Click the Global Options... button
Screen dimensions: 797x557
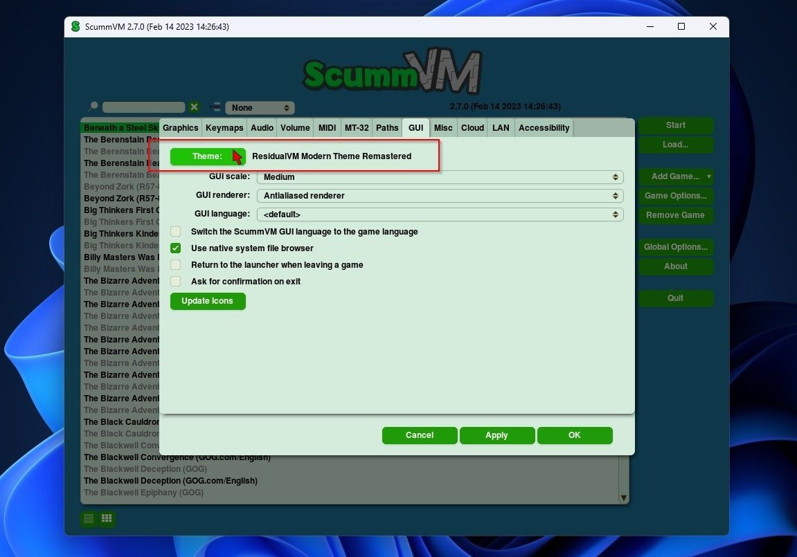676,247
